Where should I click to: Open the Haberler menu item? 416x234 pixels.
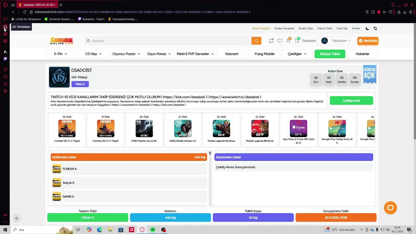(x=363, y=54)
